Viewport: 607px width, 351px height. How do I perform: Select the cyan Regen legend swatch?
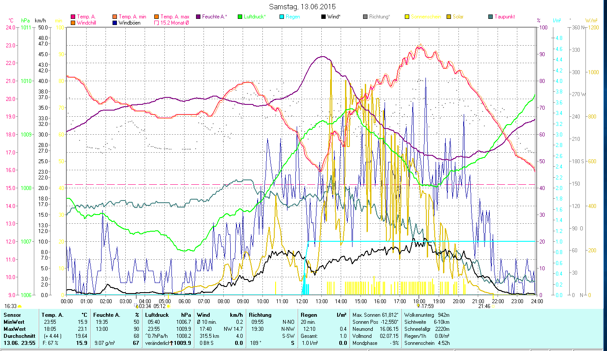point(281,17)
